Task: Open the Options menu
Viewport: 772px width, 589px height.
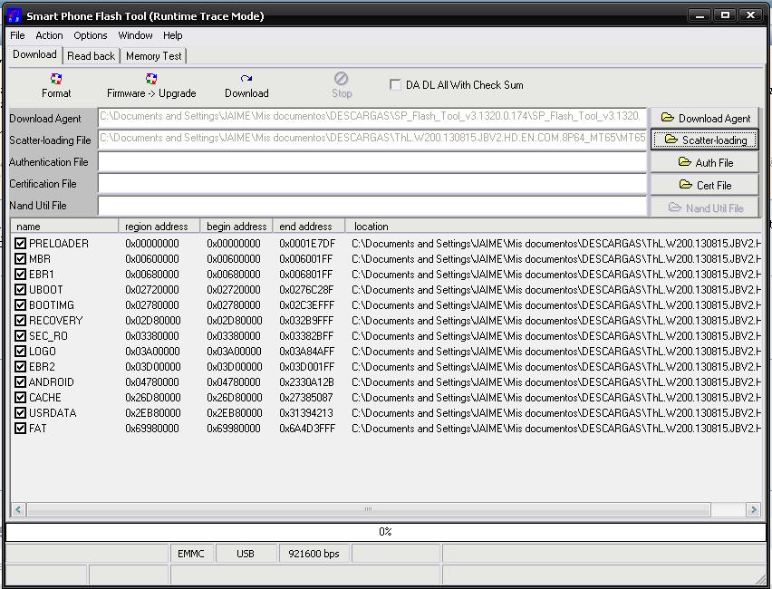Action: coord(90,35)
